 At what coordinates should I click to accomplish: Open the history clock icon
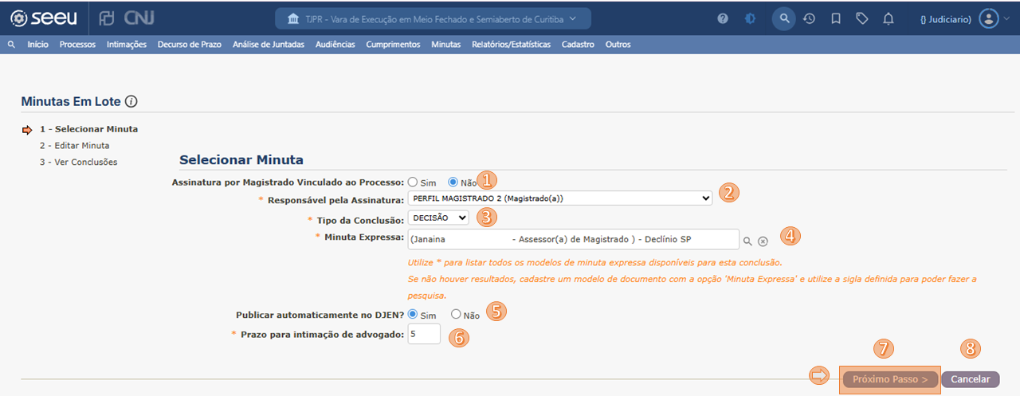click(x=809, y=18)
